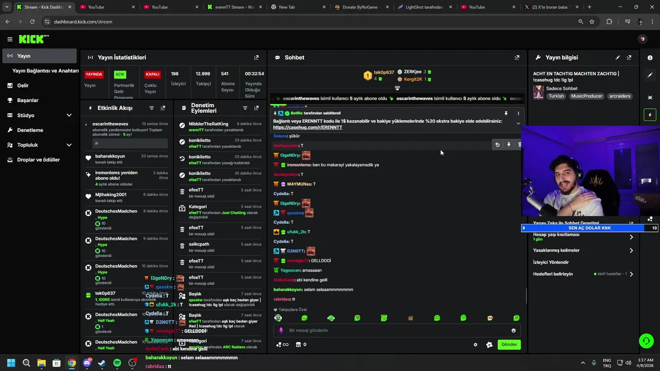The image size is (660, 371).
Task: Click the message input field
Action: (x=397, y=330)
